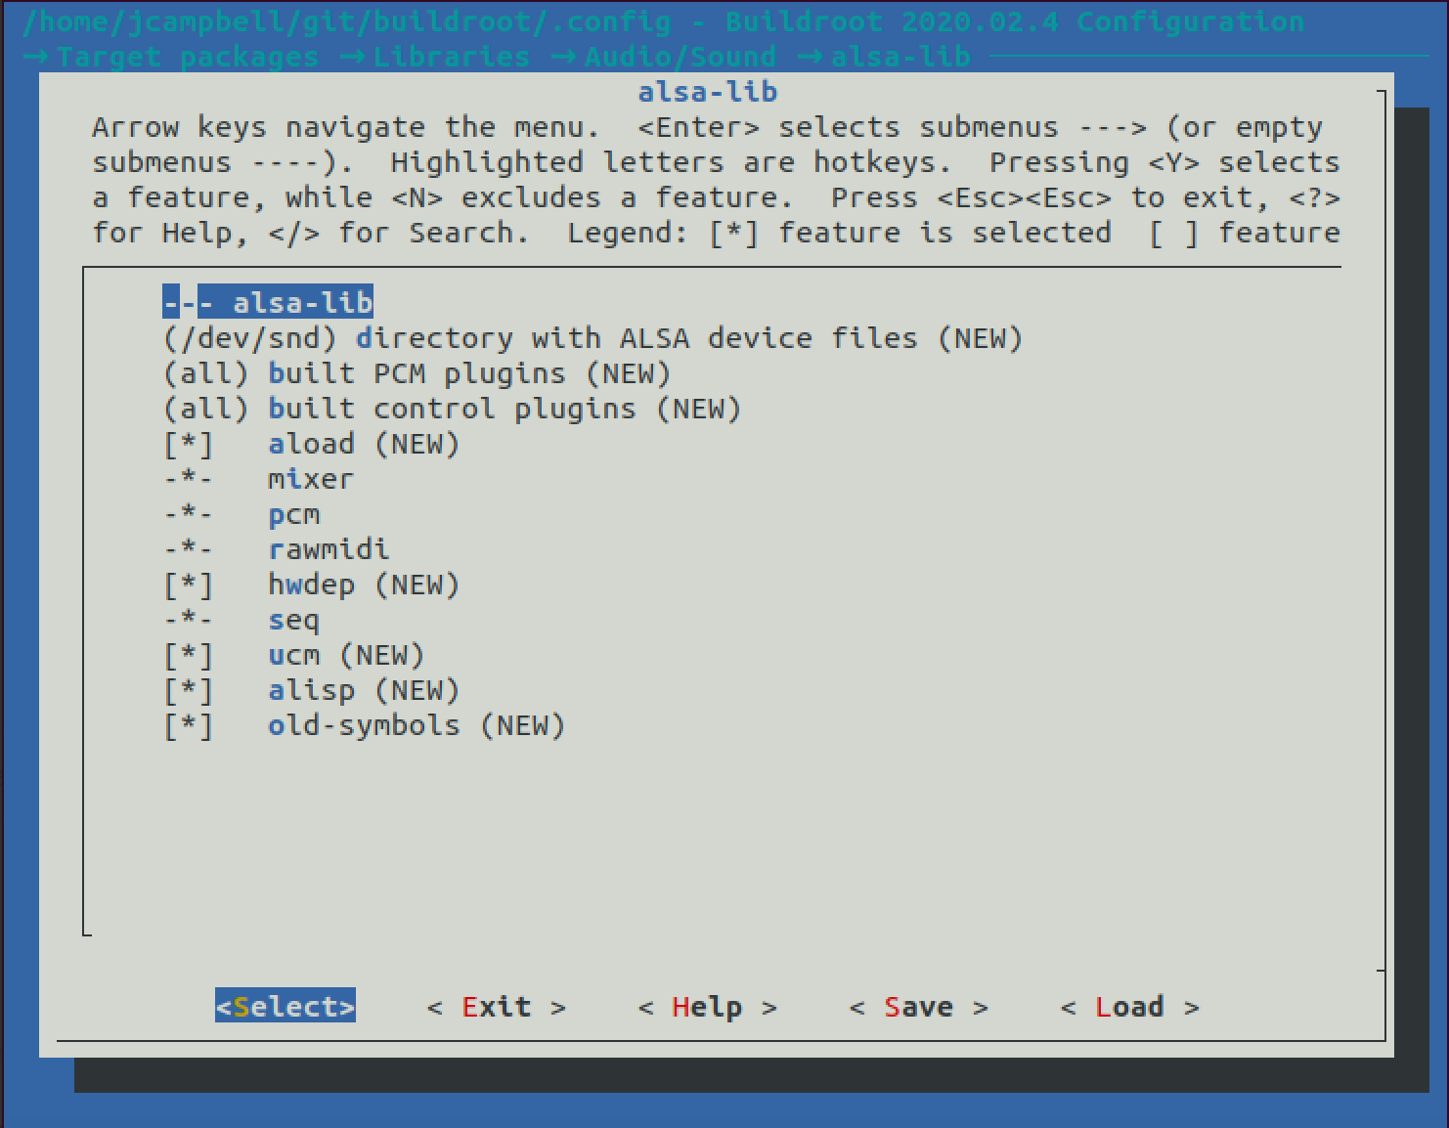Screen dimensions: 1449x1128
Task: Edit the built control plugins value
Action: point(452,409)
